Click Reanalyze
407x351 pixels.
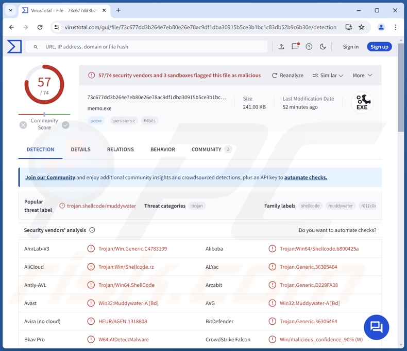point(287,76)
